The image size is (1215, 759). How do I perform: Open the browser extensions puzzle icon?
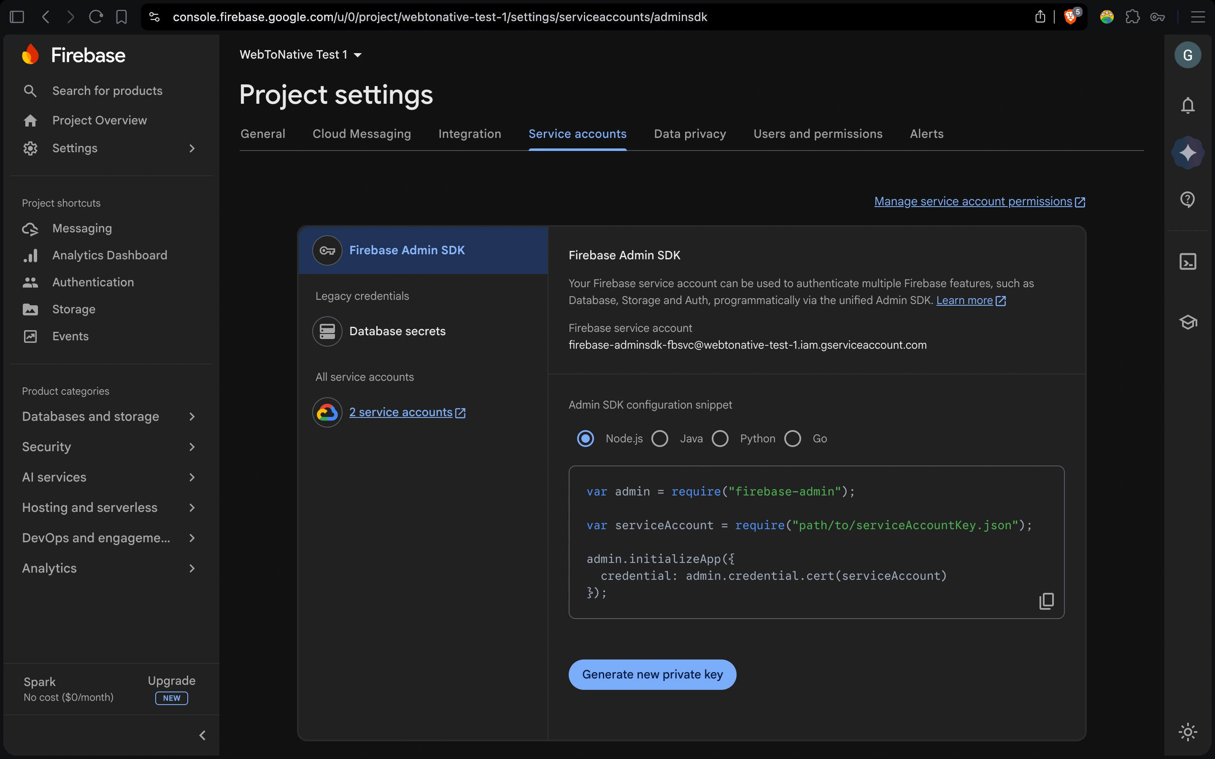tap(1132, 17)
